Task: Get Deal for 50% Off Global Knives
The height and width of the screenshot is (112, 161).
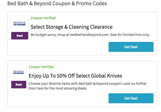Action: pos(131,98)
